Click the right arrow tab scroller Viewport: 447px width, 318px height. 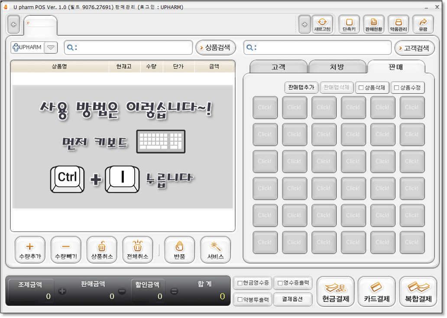click(x=304, y=25)
